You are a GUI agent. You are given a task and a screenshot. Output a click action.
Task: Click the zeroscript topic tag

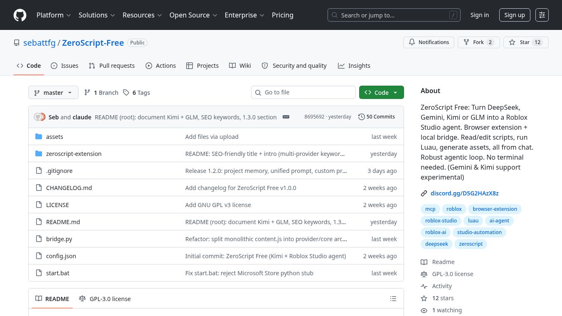(x=471, y=244)
